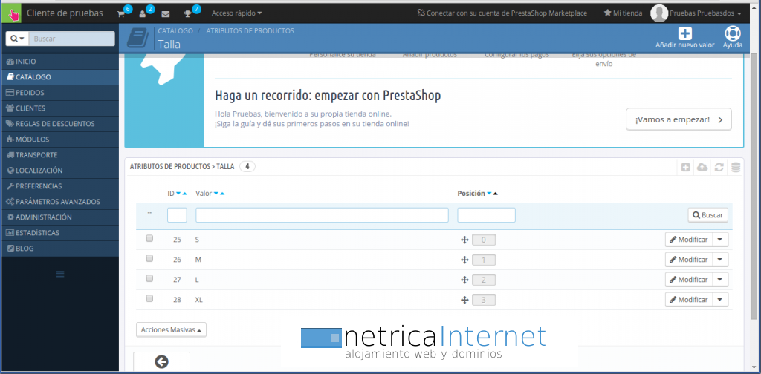Open the Mi tienda link
The image size is (761, 374).
pyautogui.click(x=623, y=13)
